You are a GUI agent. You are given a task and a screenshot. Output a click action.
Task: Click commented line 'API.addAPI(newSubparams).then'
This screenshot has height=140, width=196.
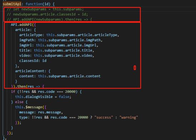50,20
